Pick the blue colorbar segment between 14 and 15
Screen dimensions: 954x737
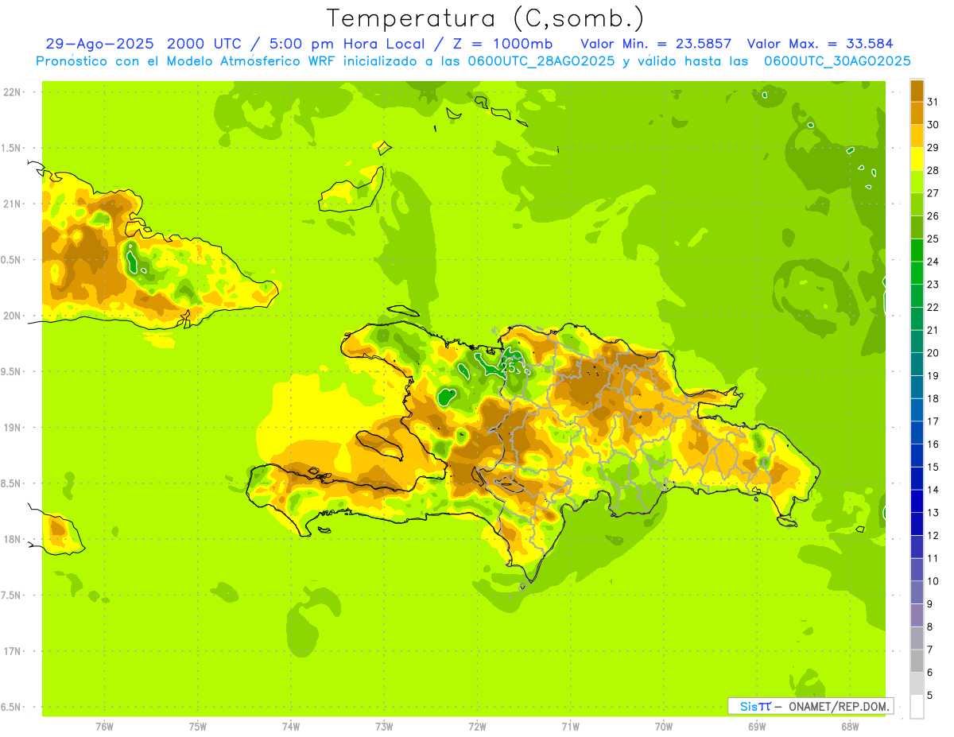917,479
